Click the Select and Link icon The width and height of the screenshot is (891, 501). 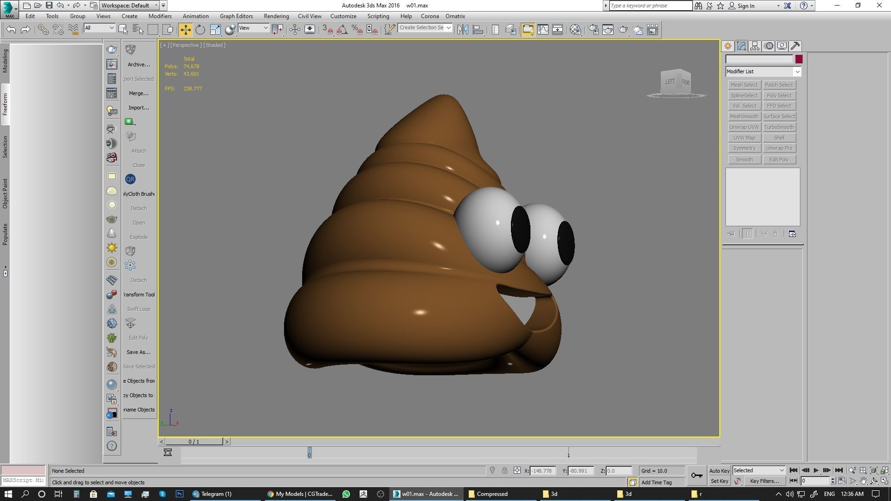(x=43, y=30)
